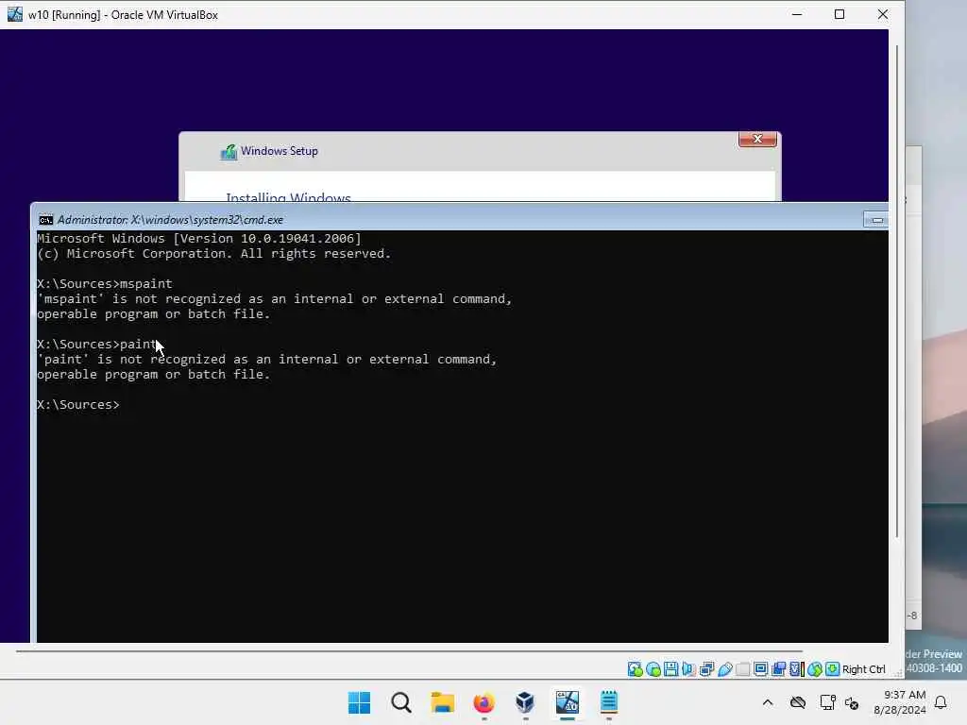The width and height of the screenshot is (967, 725).
Task: Click the muted volume tray icon
Action: coord(853,702)
